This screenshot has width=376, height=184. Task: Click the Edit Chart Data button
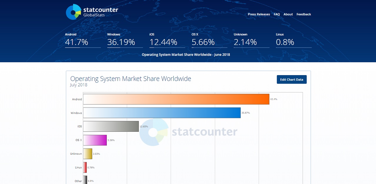click(x=292, y=80)
